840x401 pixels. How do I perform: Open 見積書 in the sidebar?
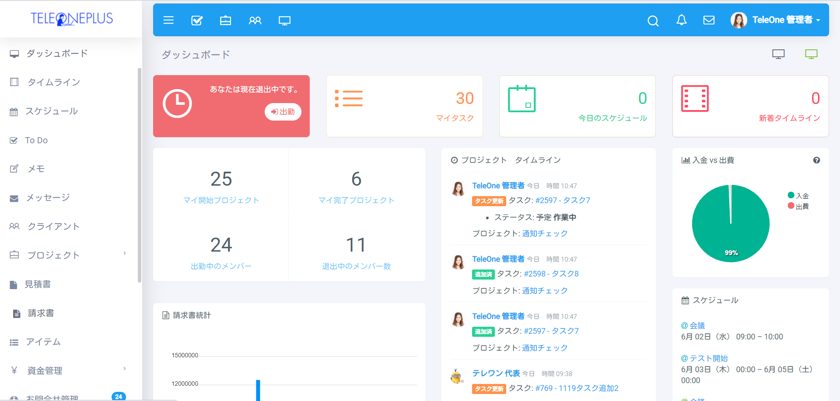point(38,284)
